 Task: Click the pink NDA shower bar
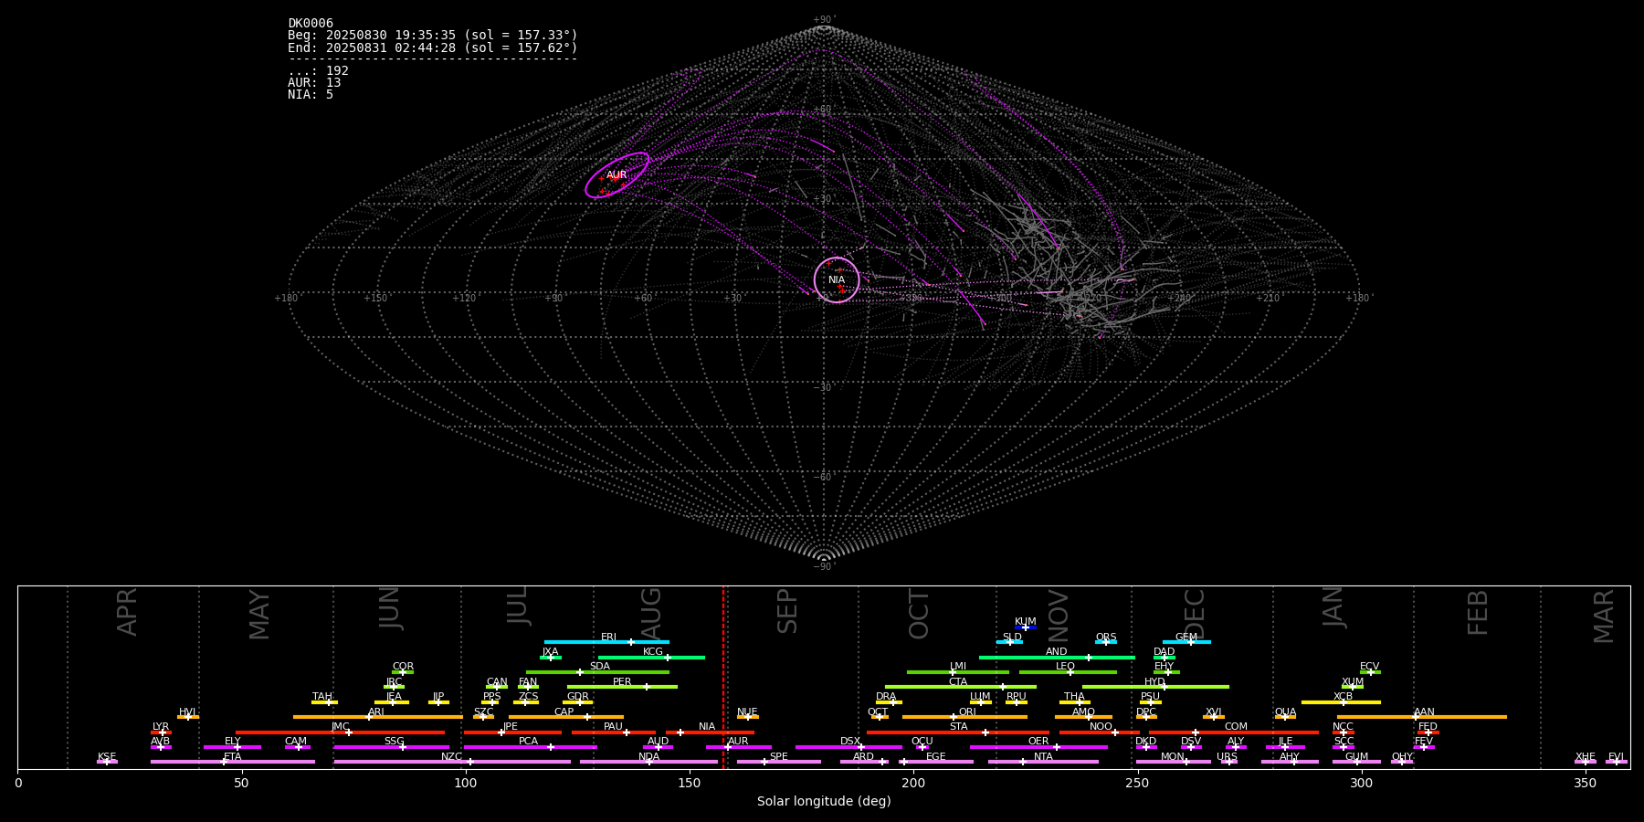pyautogui.click(x=648, y=762)
